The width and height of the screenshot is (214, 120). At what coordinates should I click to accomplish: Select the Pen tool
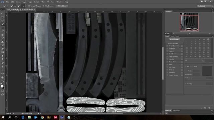2,63
